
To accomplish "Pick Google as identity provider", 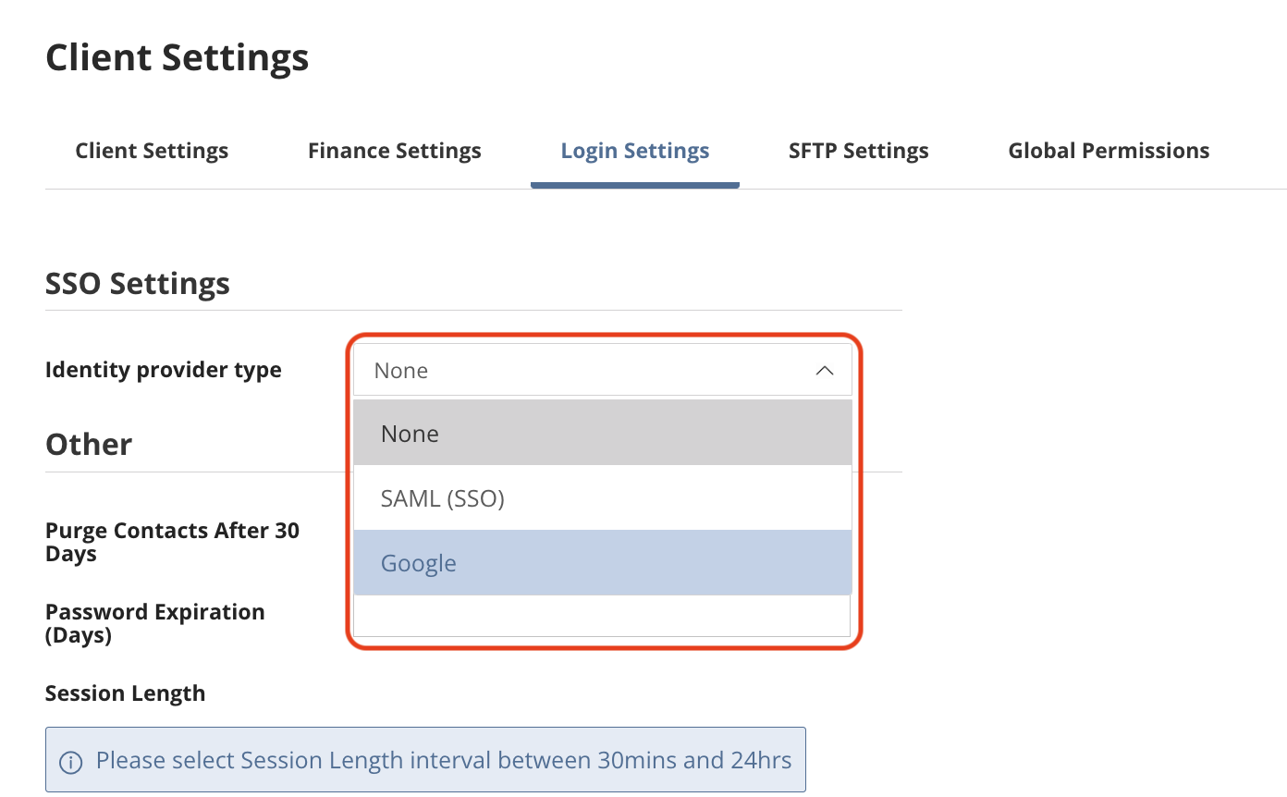I will click(x=602, y=563).
